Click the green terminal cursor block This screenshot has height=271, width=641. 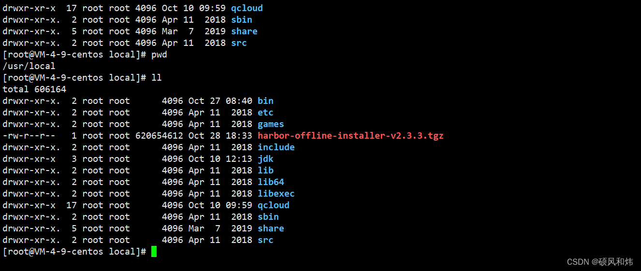pyautogui.click(x=154, y=252)
